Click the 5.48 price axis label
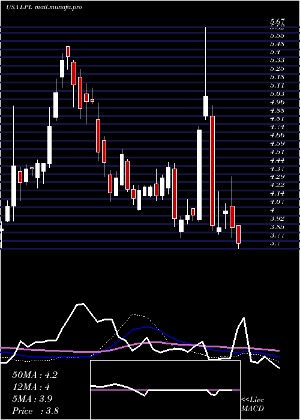The width and height of the screenshot is (300, 420). point(277,44)
